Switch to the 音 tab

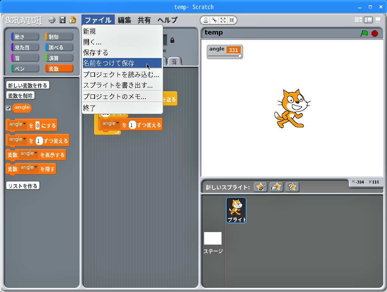[174, 61]
